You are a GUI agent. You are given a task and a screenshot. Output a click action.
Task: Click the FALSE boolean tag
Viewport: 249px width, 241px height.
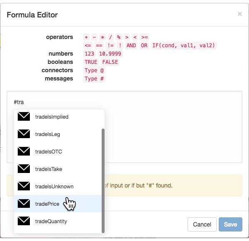point(110,62)
